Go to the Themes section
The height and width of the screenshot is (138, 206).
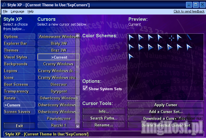20,50
